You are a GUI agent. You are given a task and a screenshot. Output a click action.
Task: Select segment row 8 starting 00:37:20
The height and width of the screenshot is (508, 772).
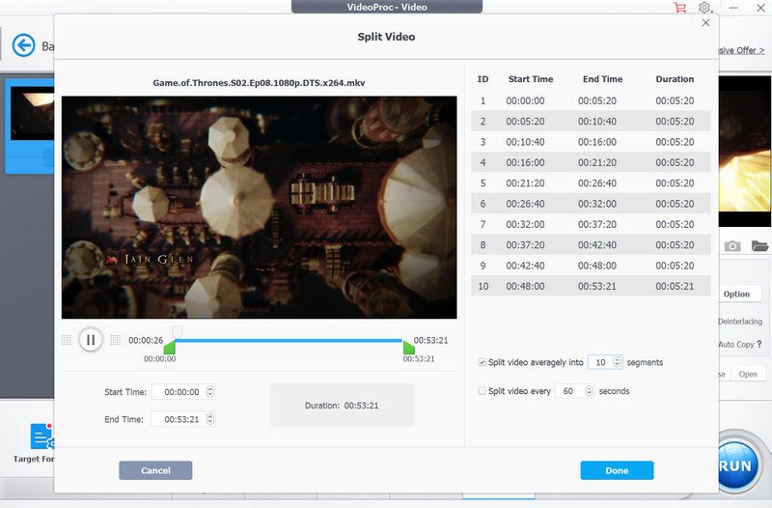[591, 245]
